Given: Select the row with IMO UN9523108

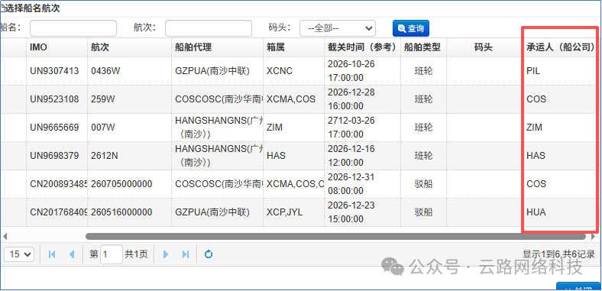Looking at the screenshot, I should pos(299,99).
